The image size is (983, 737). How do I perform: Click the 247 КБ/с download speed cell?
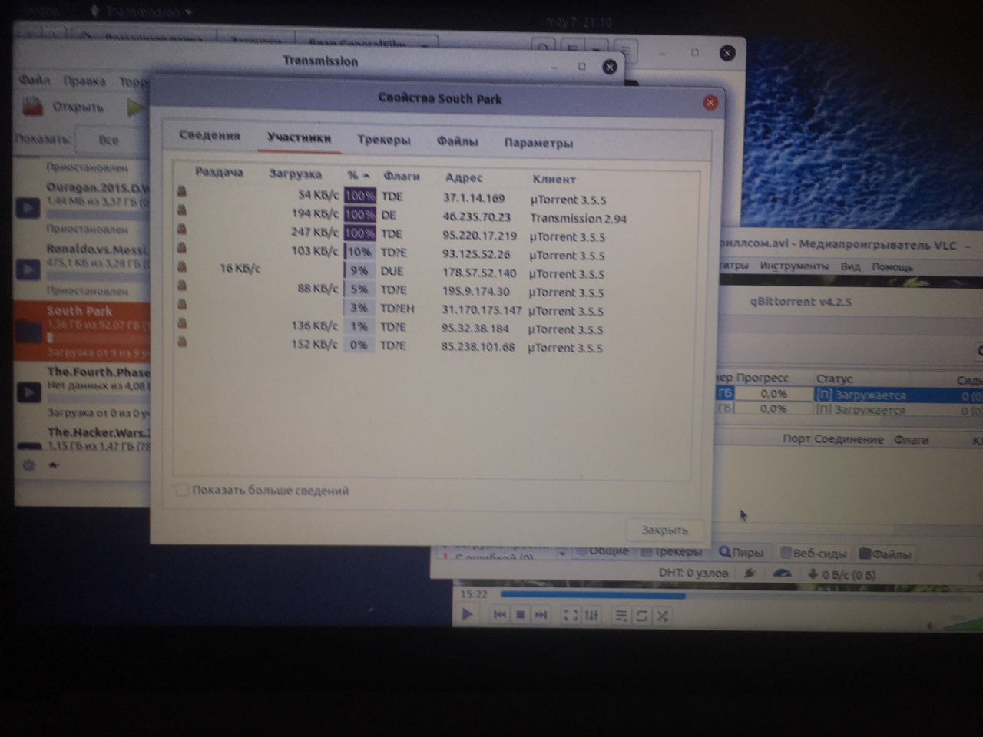point(315,232)
